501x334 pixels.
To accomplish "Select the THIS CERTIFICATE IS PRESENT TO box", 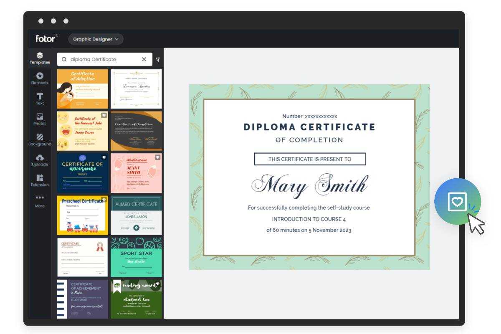I will 310,159.
